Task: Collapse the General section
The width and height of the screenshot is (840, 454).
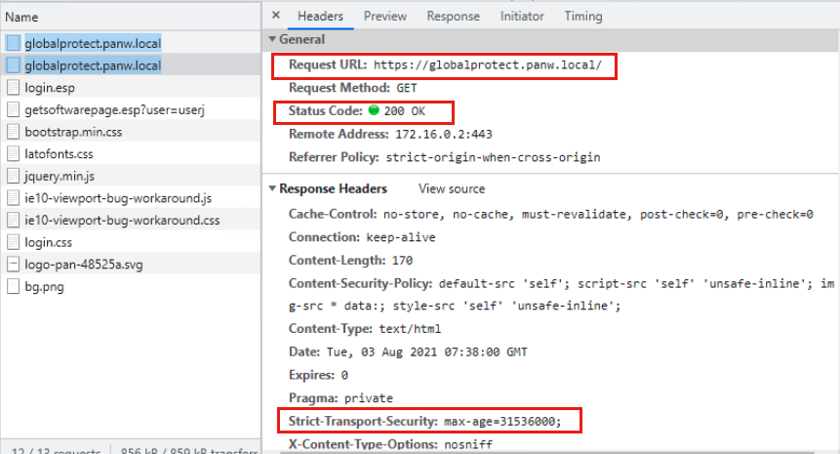Action: coord(272,40)
